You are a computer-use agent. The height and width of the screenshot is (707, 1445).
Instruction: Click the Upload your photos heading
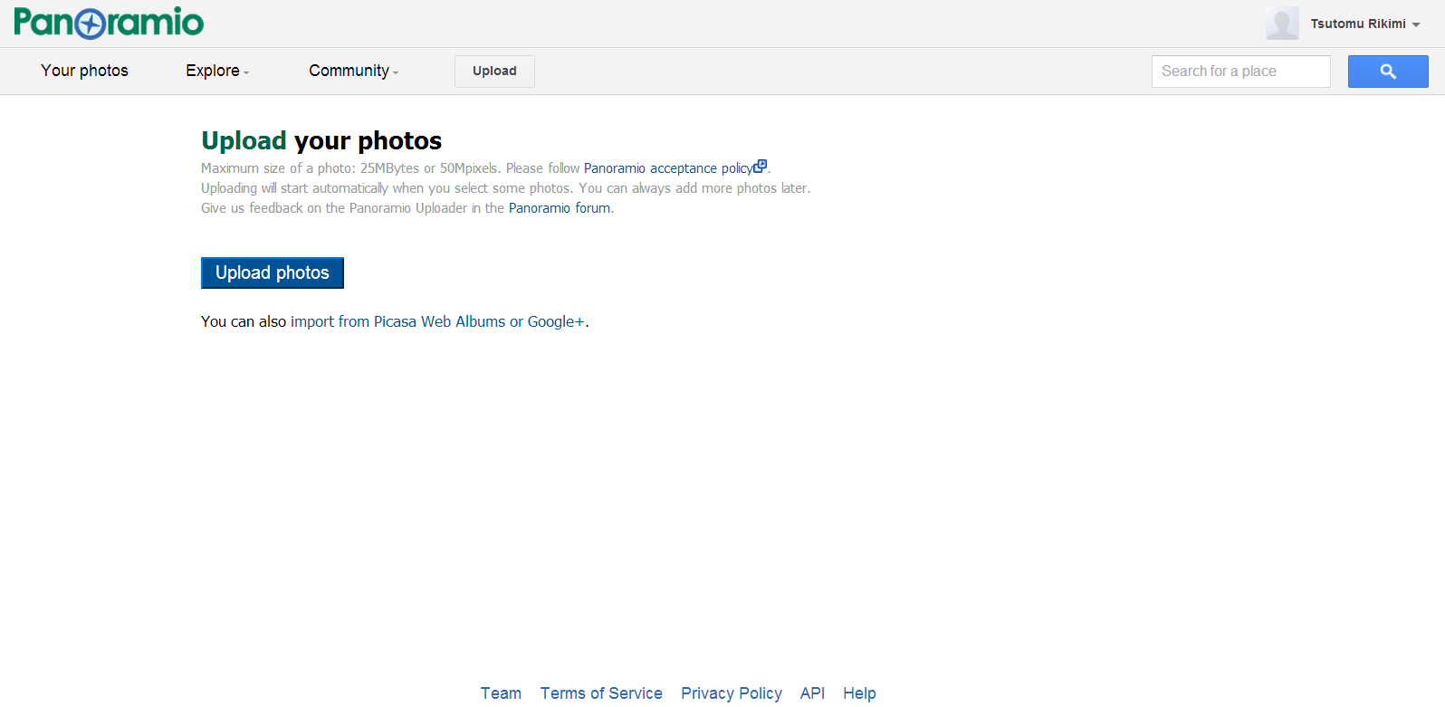pos(321,141)
